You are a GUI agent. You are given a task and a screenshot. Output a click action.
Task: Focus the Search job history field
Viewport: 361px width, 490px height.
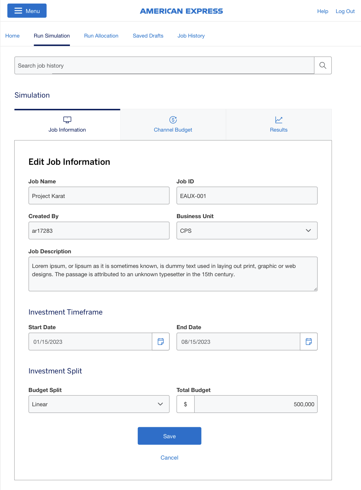pos(164,66)
